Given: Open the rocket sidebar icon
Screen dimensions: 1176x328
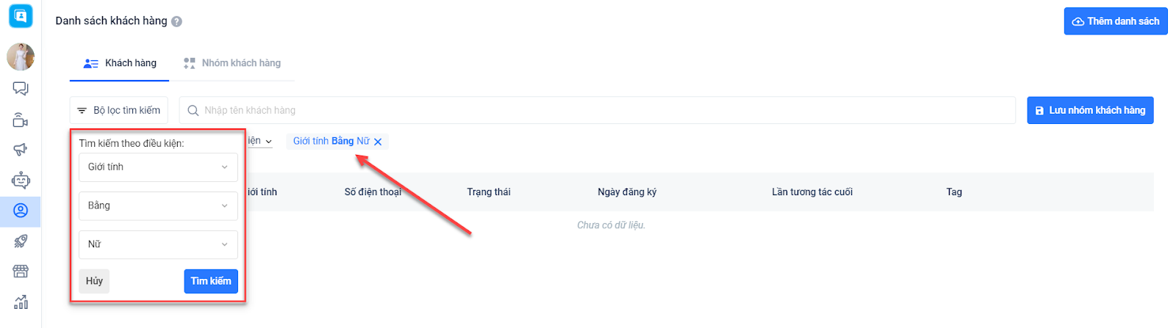Looking at the screenshot, I should (x=21, y=241).
